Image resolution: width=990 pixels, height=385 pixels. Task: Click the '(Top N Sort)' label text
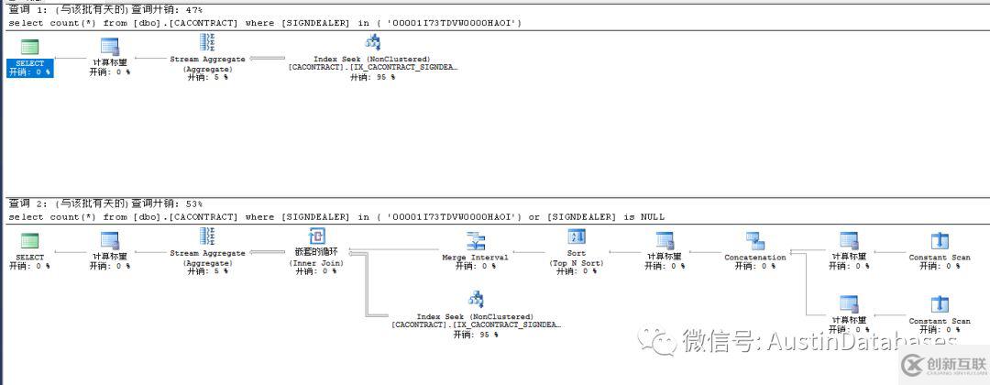pyautogui.click(x=577, y=262)
